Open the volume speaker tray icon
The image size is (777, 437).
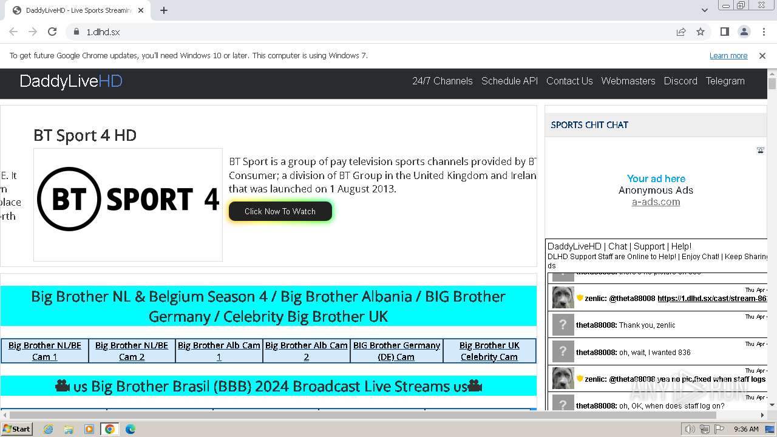[690, 429]
